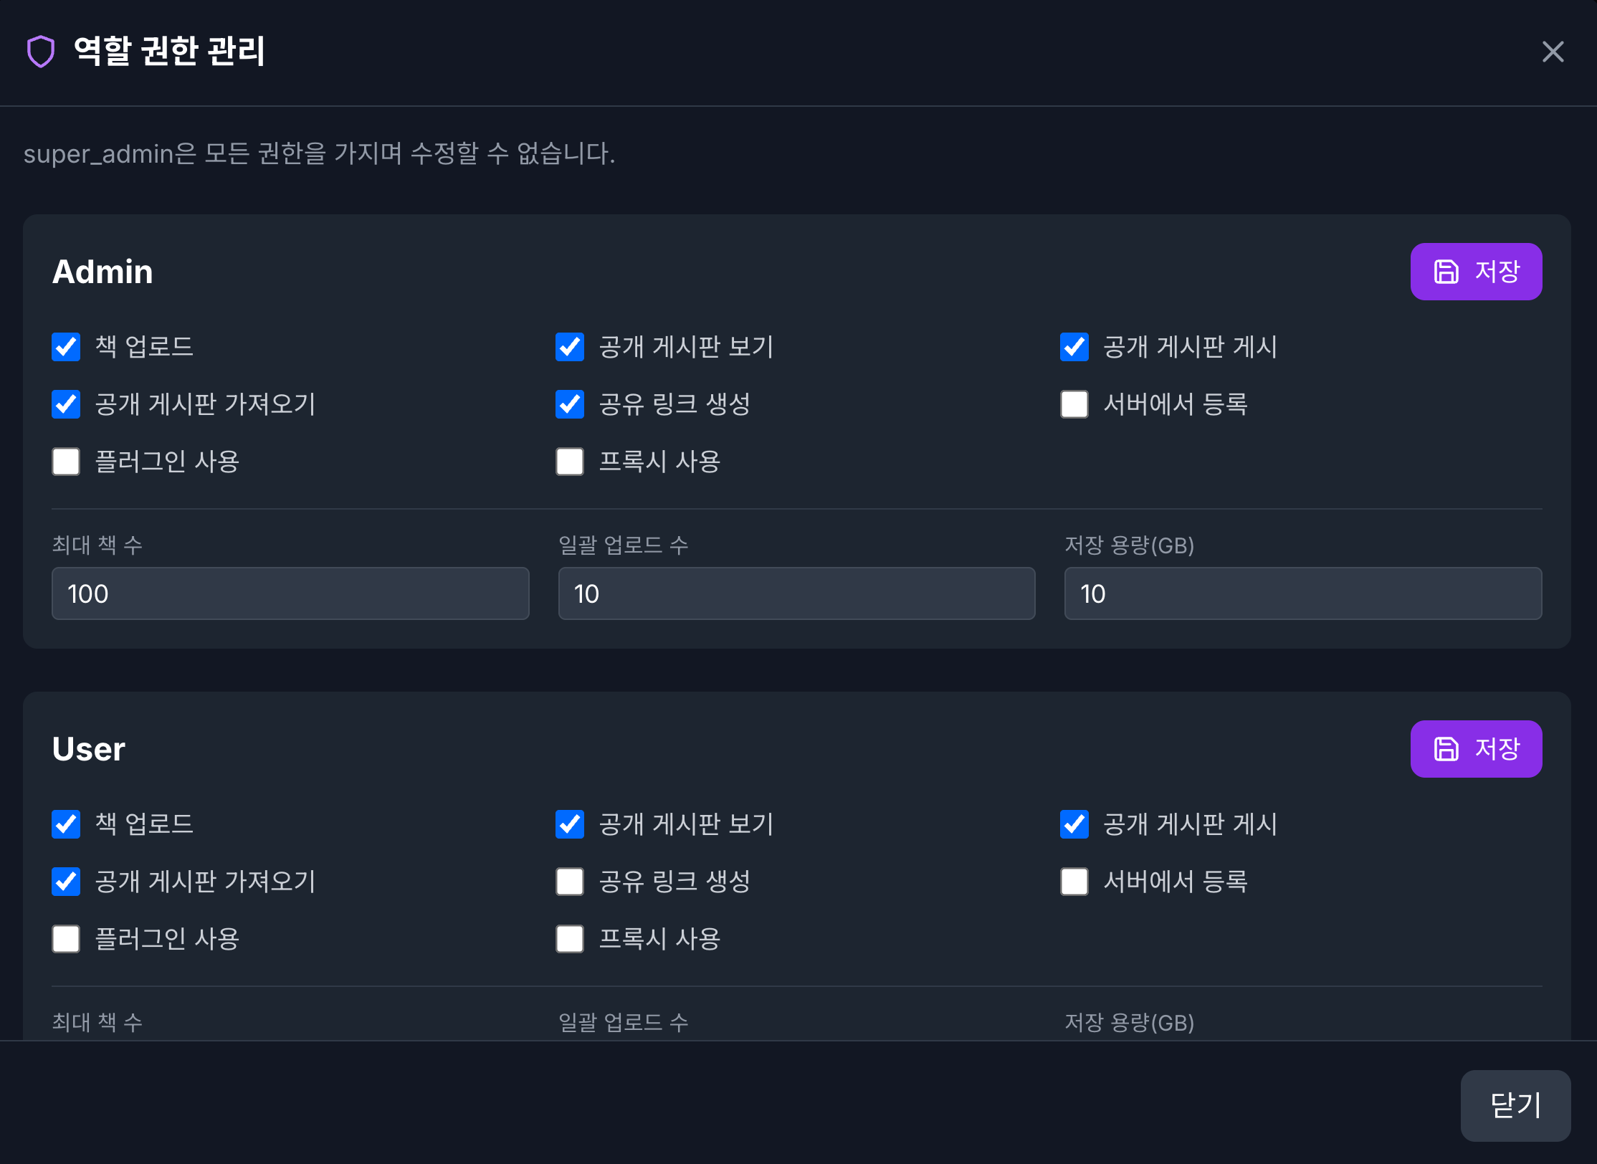Click the Admin 저장 button
This screenshot has width=1597, height=1164.
pos(1476,271)
